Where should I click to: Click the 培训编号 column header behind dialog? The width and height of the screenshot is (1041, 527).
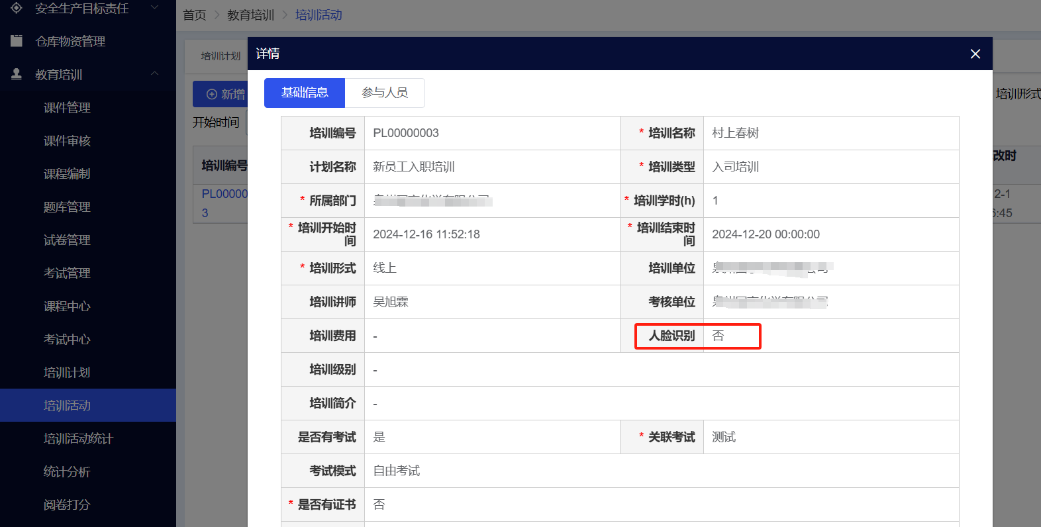[x=224, y=166]
